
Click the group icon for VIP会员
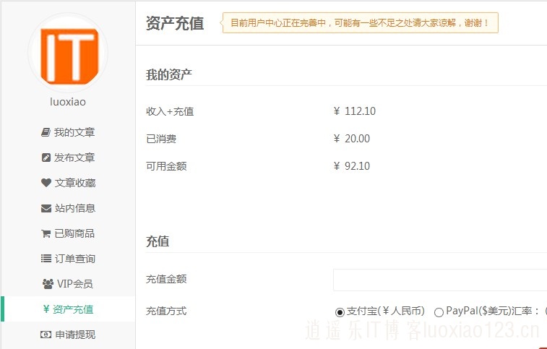pos(48,284)
